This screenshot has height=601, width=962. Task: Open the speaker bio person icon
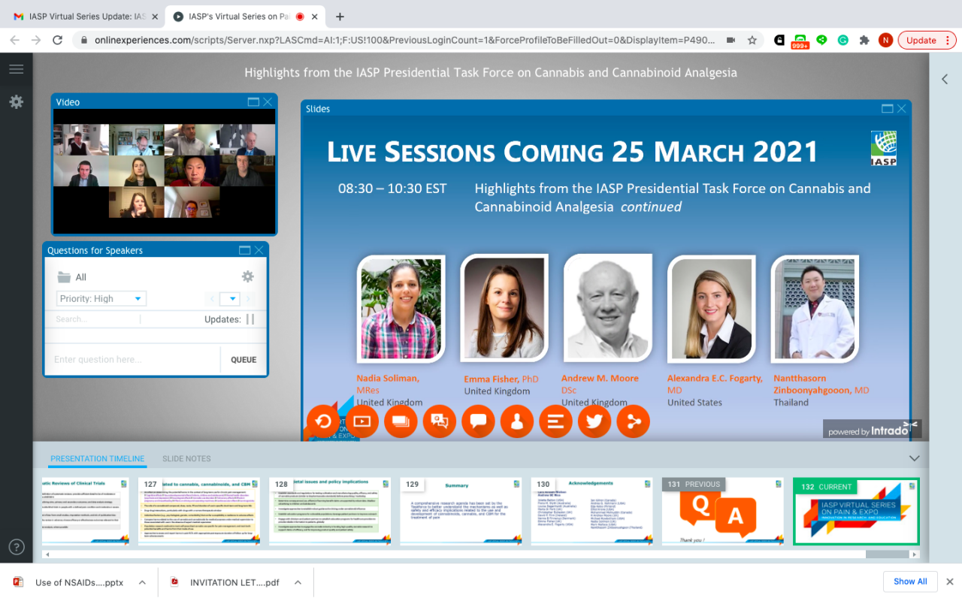517,421
